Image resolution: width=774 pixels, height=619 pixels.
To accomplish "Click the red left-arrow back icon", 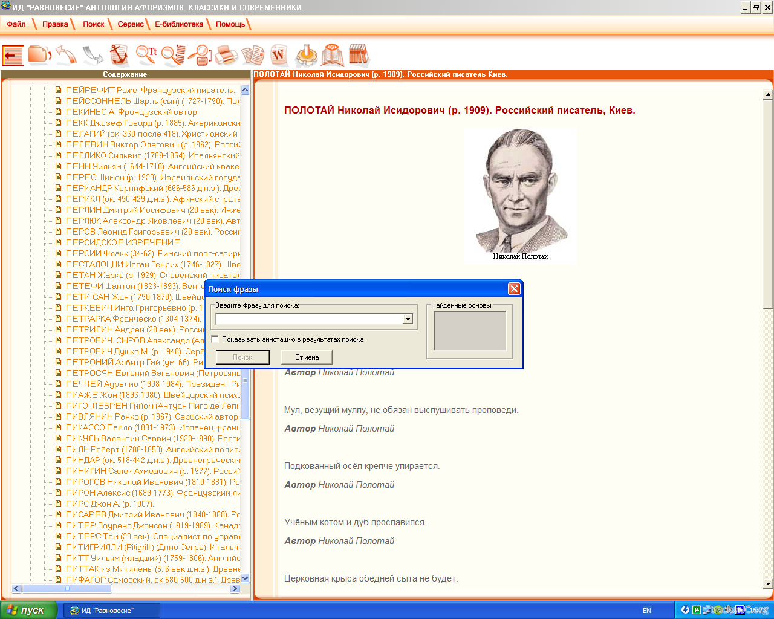I will coord(13,56).
